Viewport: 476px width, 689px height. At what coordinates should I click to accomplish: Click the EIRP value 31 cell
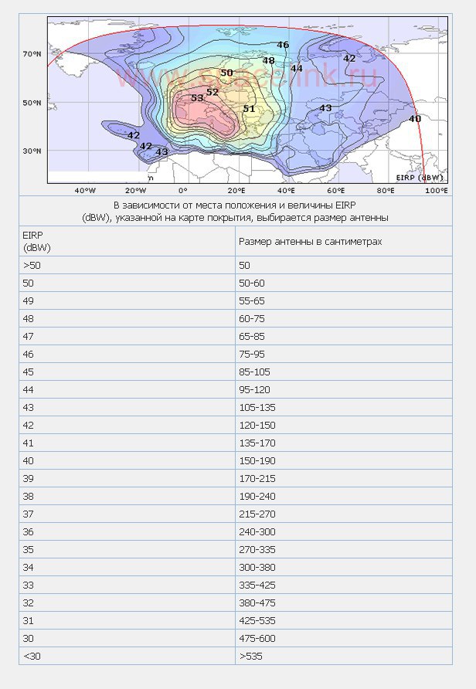click(127, 620)
